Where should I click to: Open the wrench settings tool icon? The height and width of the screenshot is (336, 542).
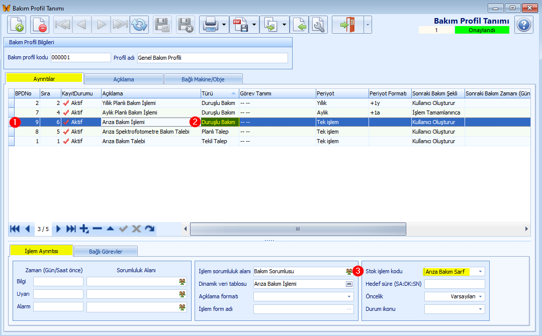(318, 25)
